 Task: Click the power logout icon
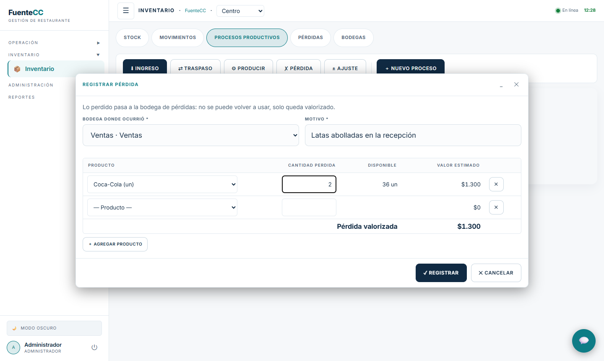tap(94, 348)
